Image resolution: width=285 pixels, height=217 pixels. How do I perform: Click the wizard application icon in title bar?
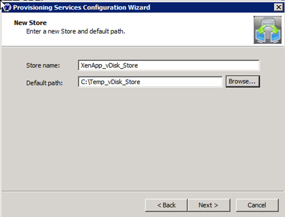7,7
